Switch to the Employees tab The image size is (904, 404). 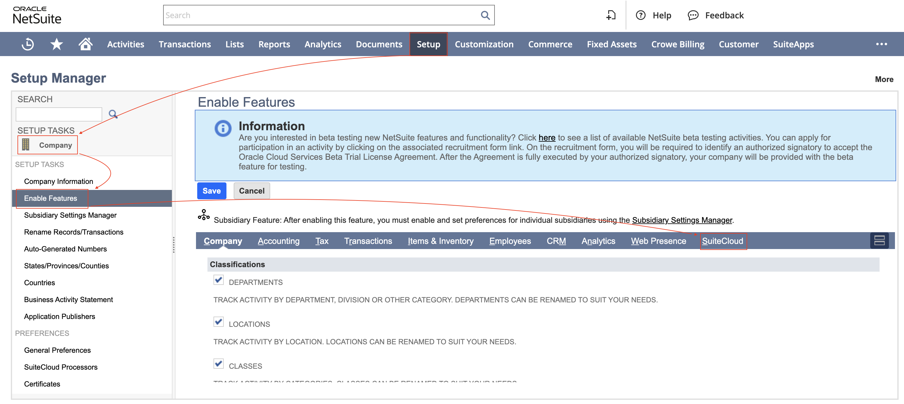510,241
